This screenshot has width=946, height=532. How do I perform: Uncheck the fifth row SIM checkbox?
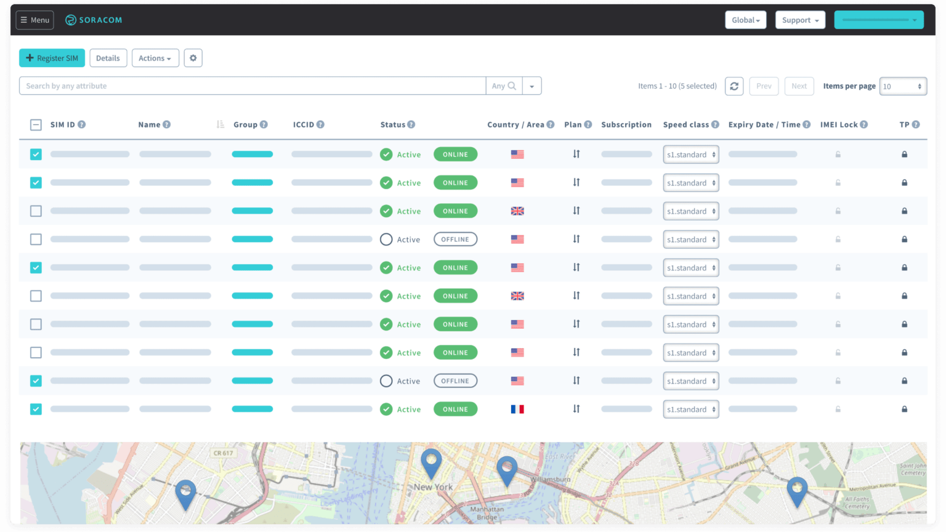tap(36, 268)
